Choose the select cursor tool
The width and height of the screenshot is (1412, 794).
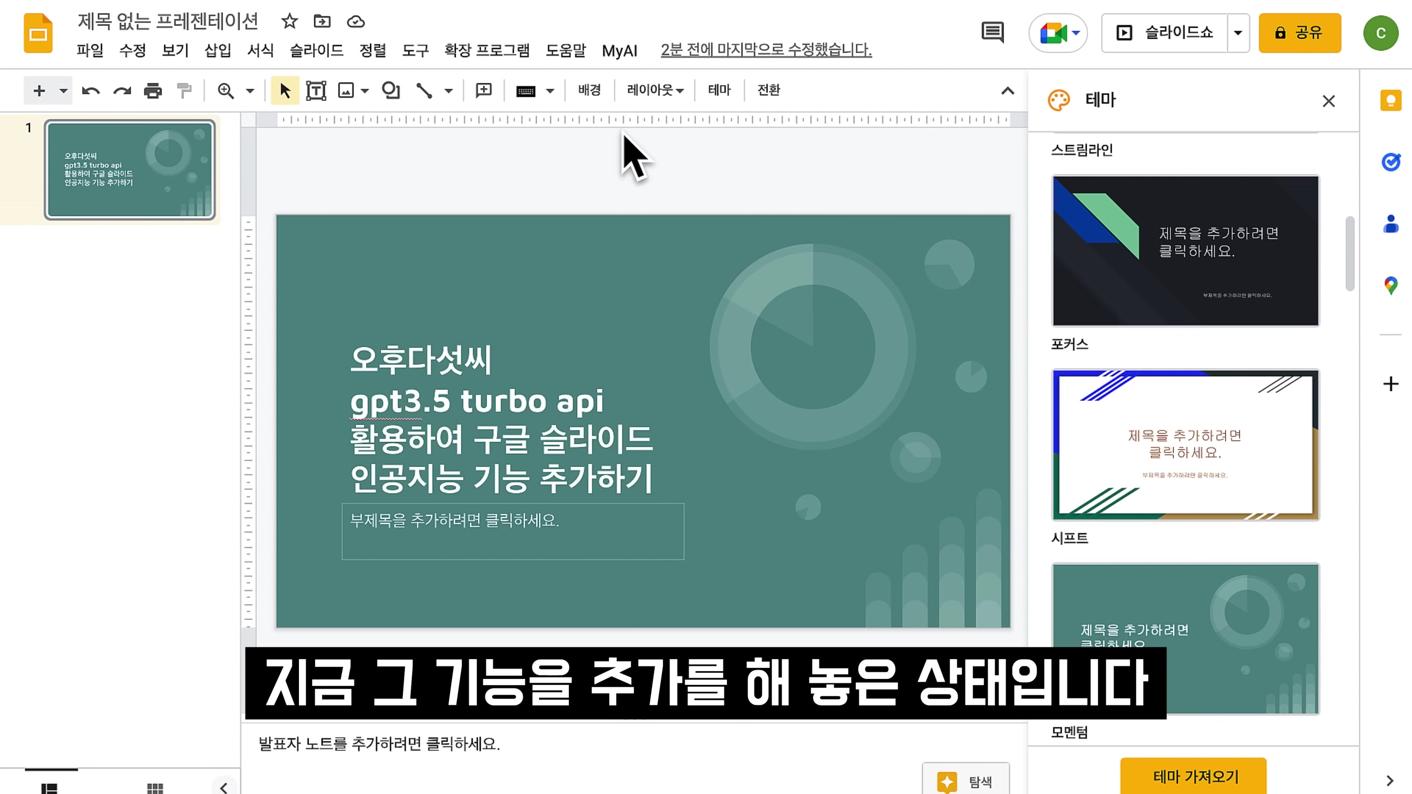(x=285, y=90)
